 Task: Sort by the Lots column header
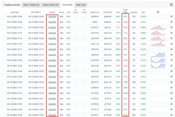click(x=69, y=12)
